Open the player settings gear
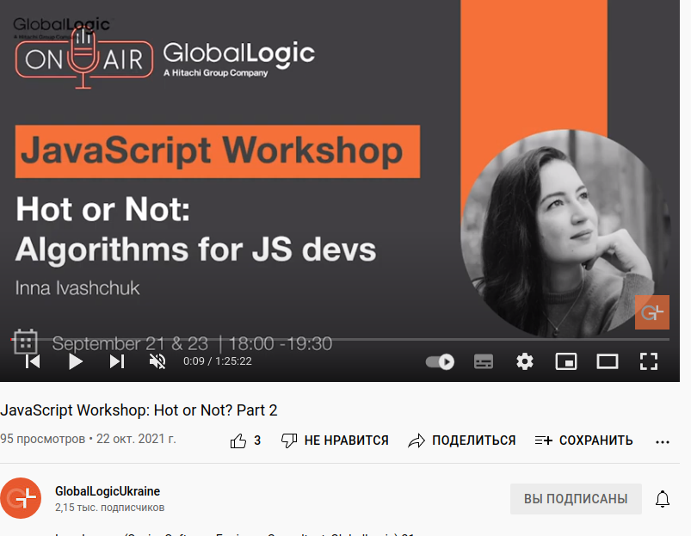 (x=524, y=362)
